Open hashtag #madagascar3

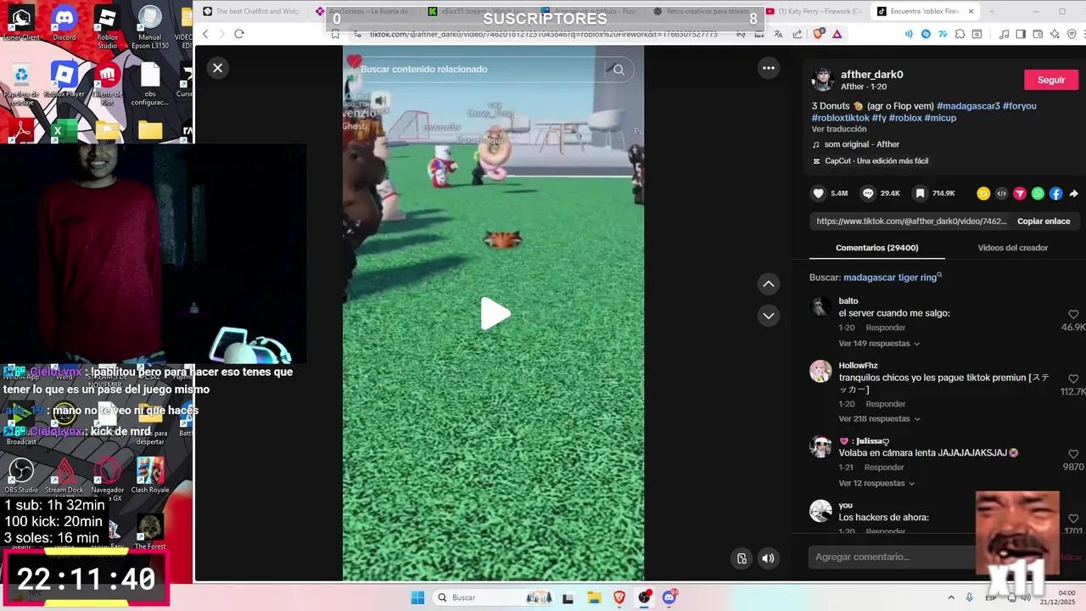(968, 106)
